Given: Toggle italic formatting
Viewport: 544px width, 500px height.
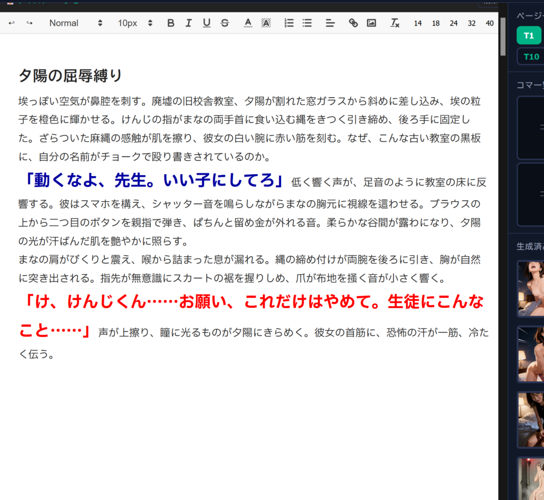Looking at the screenshot, I should 188,23.
